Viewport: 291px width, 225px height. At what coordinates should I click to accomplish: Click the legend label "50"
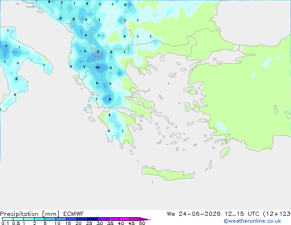tap(142, 223)
